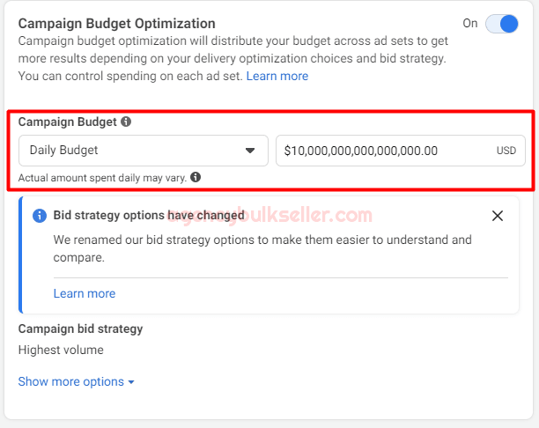Toggle Campaign Budget Optimization switch off
This screenshot has width=539, height=428.
tap(501, 24)
